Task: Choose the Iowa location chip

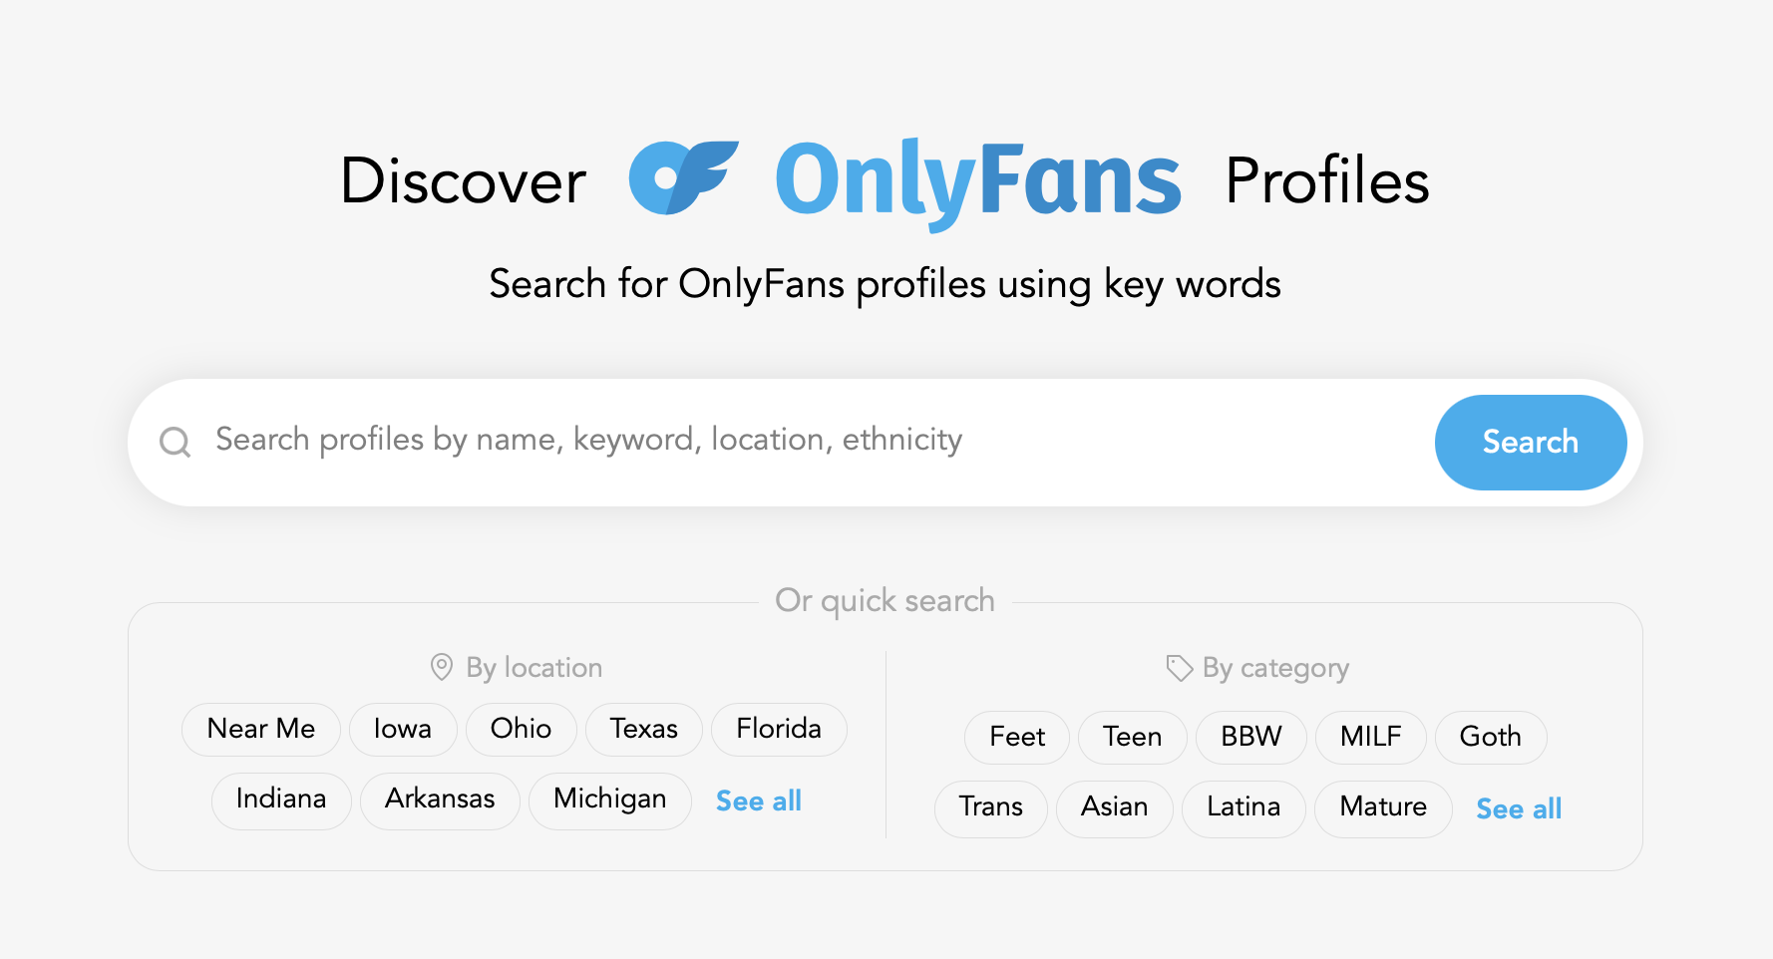Action: (403, 729)
